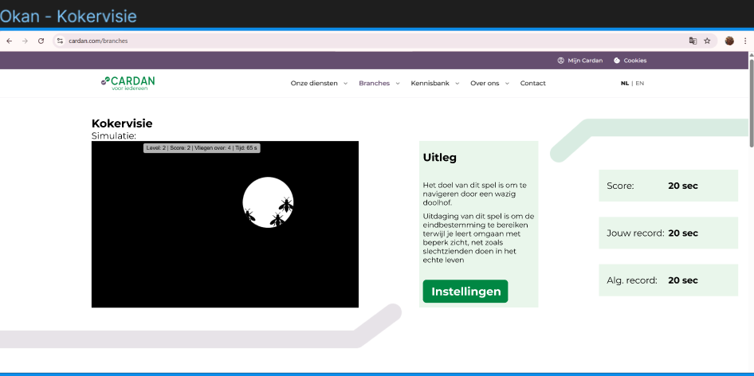Open the Branches menu item
This screenshot has width=754, height=376.
pos(379,83)
